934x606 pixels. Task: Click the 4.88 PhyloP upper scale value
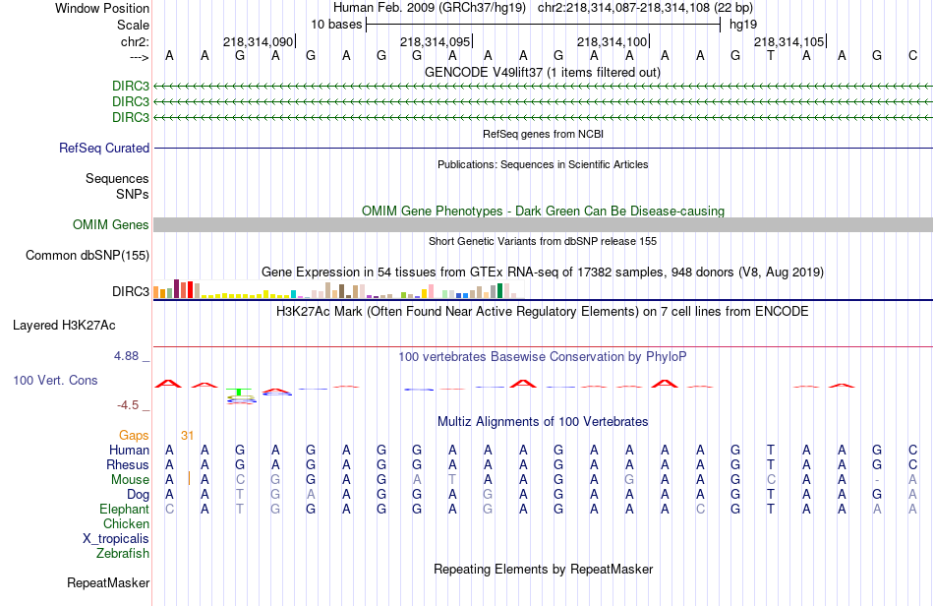click(x=126, y=356)
